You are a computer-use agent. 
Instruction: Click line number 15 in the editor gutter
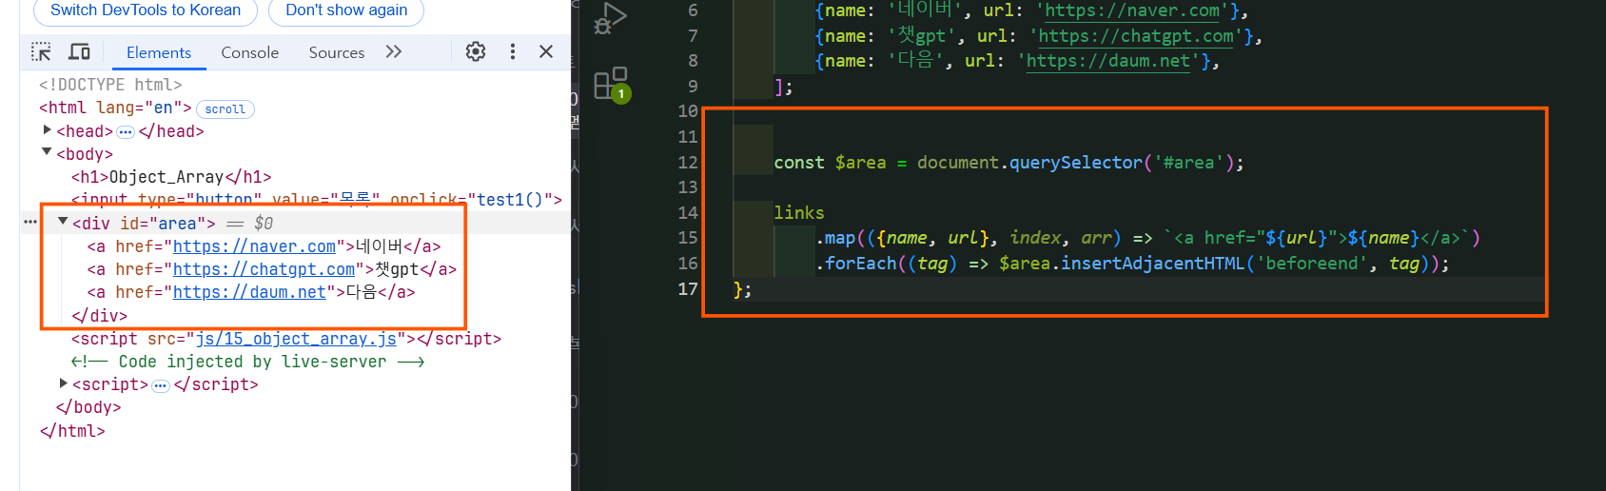tap(687, 238)
